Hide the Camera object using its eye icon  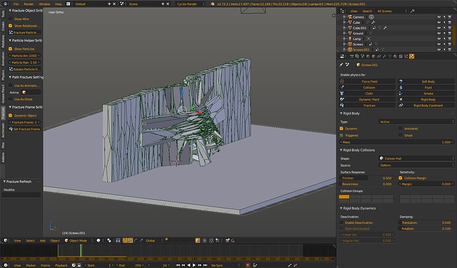439,17
